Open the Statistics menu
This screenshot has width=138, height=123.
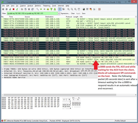tap(38, 6)
